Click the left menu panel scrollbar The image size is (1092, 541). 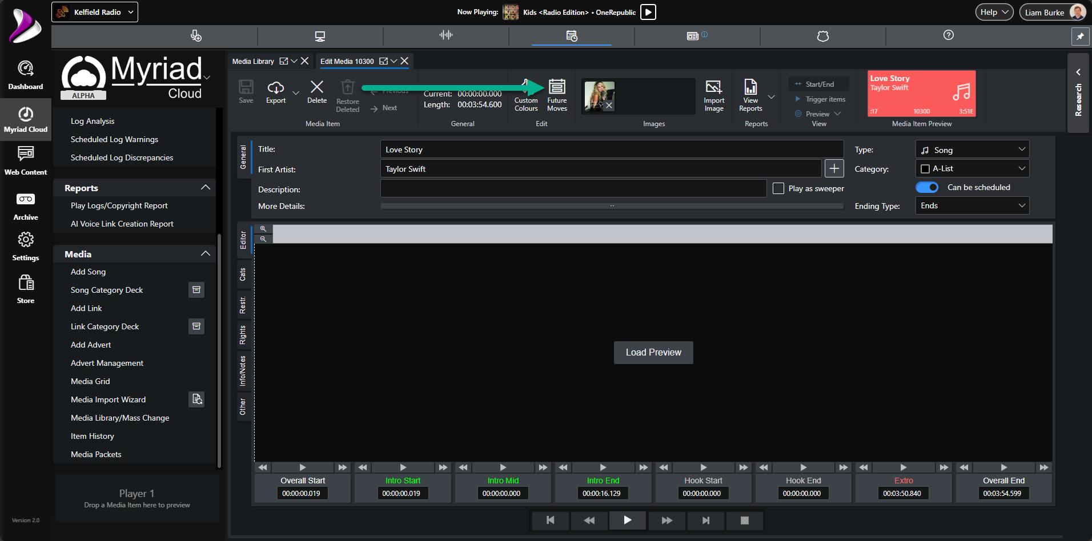tap(219, 350)
